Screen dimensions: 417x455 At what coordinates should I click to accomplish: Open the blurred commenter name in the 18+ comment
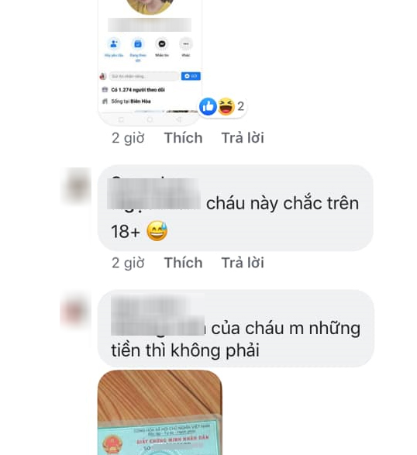pyautogui.click(x=153, y=194)
